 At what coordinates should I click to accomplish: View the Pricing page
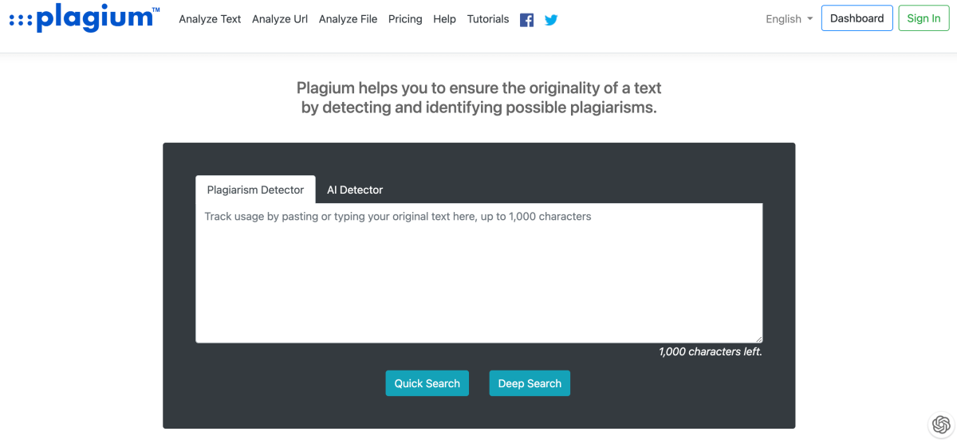405,19
